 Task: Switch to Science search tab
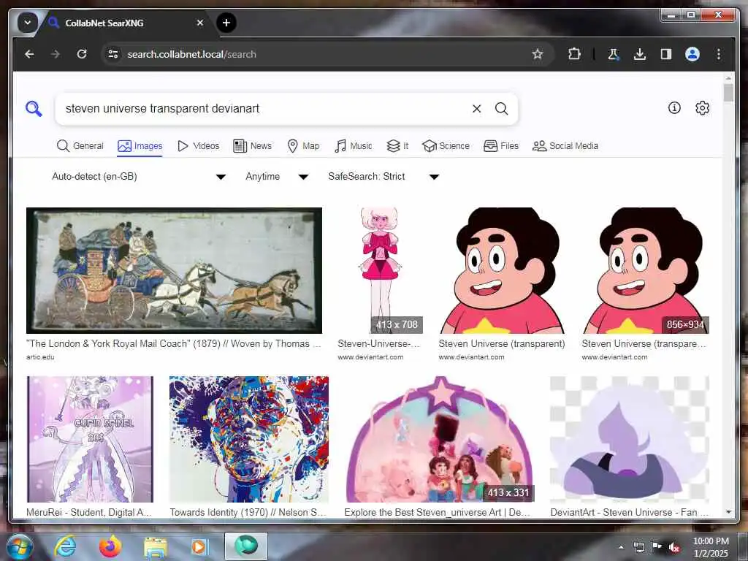pyautogui.click(x=446, y=146)
